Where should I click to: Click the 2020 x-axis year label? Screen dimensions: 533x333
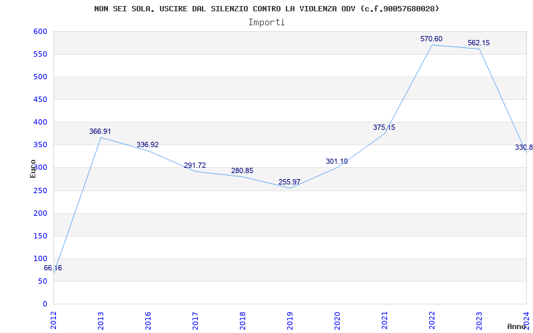337,320
